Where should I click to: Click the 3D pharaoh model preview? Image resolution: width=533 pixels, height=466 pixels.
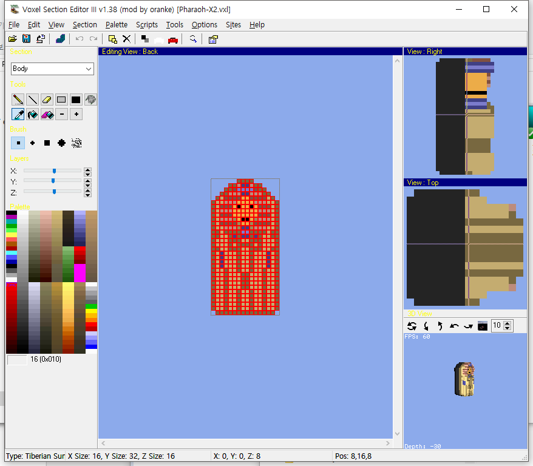pyautogui.click(x=464, y=379)
